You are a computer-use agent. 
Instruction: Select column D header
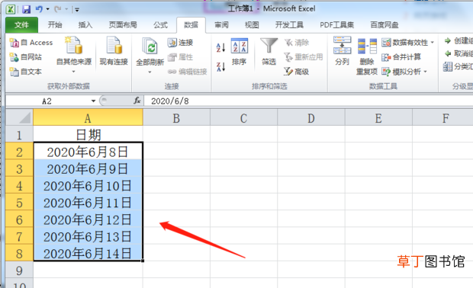point(311,117)
